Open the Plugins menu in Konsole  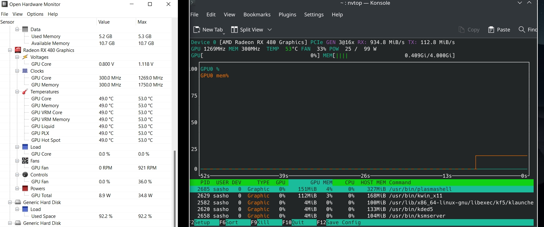[x=287, y=15]
